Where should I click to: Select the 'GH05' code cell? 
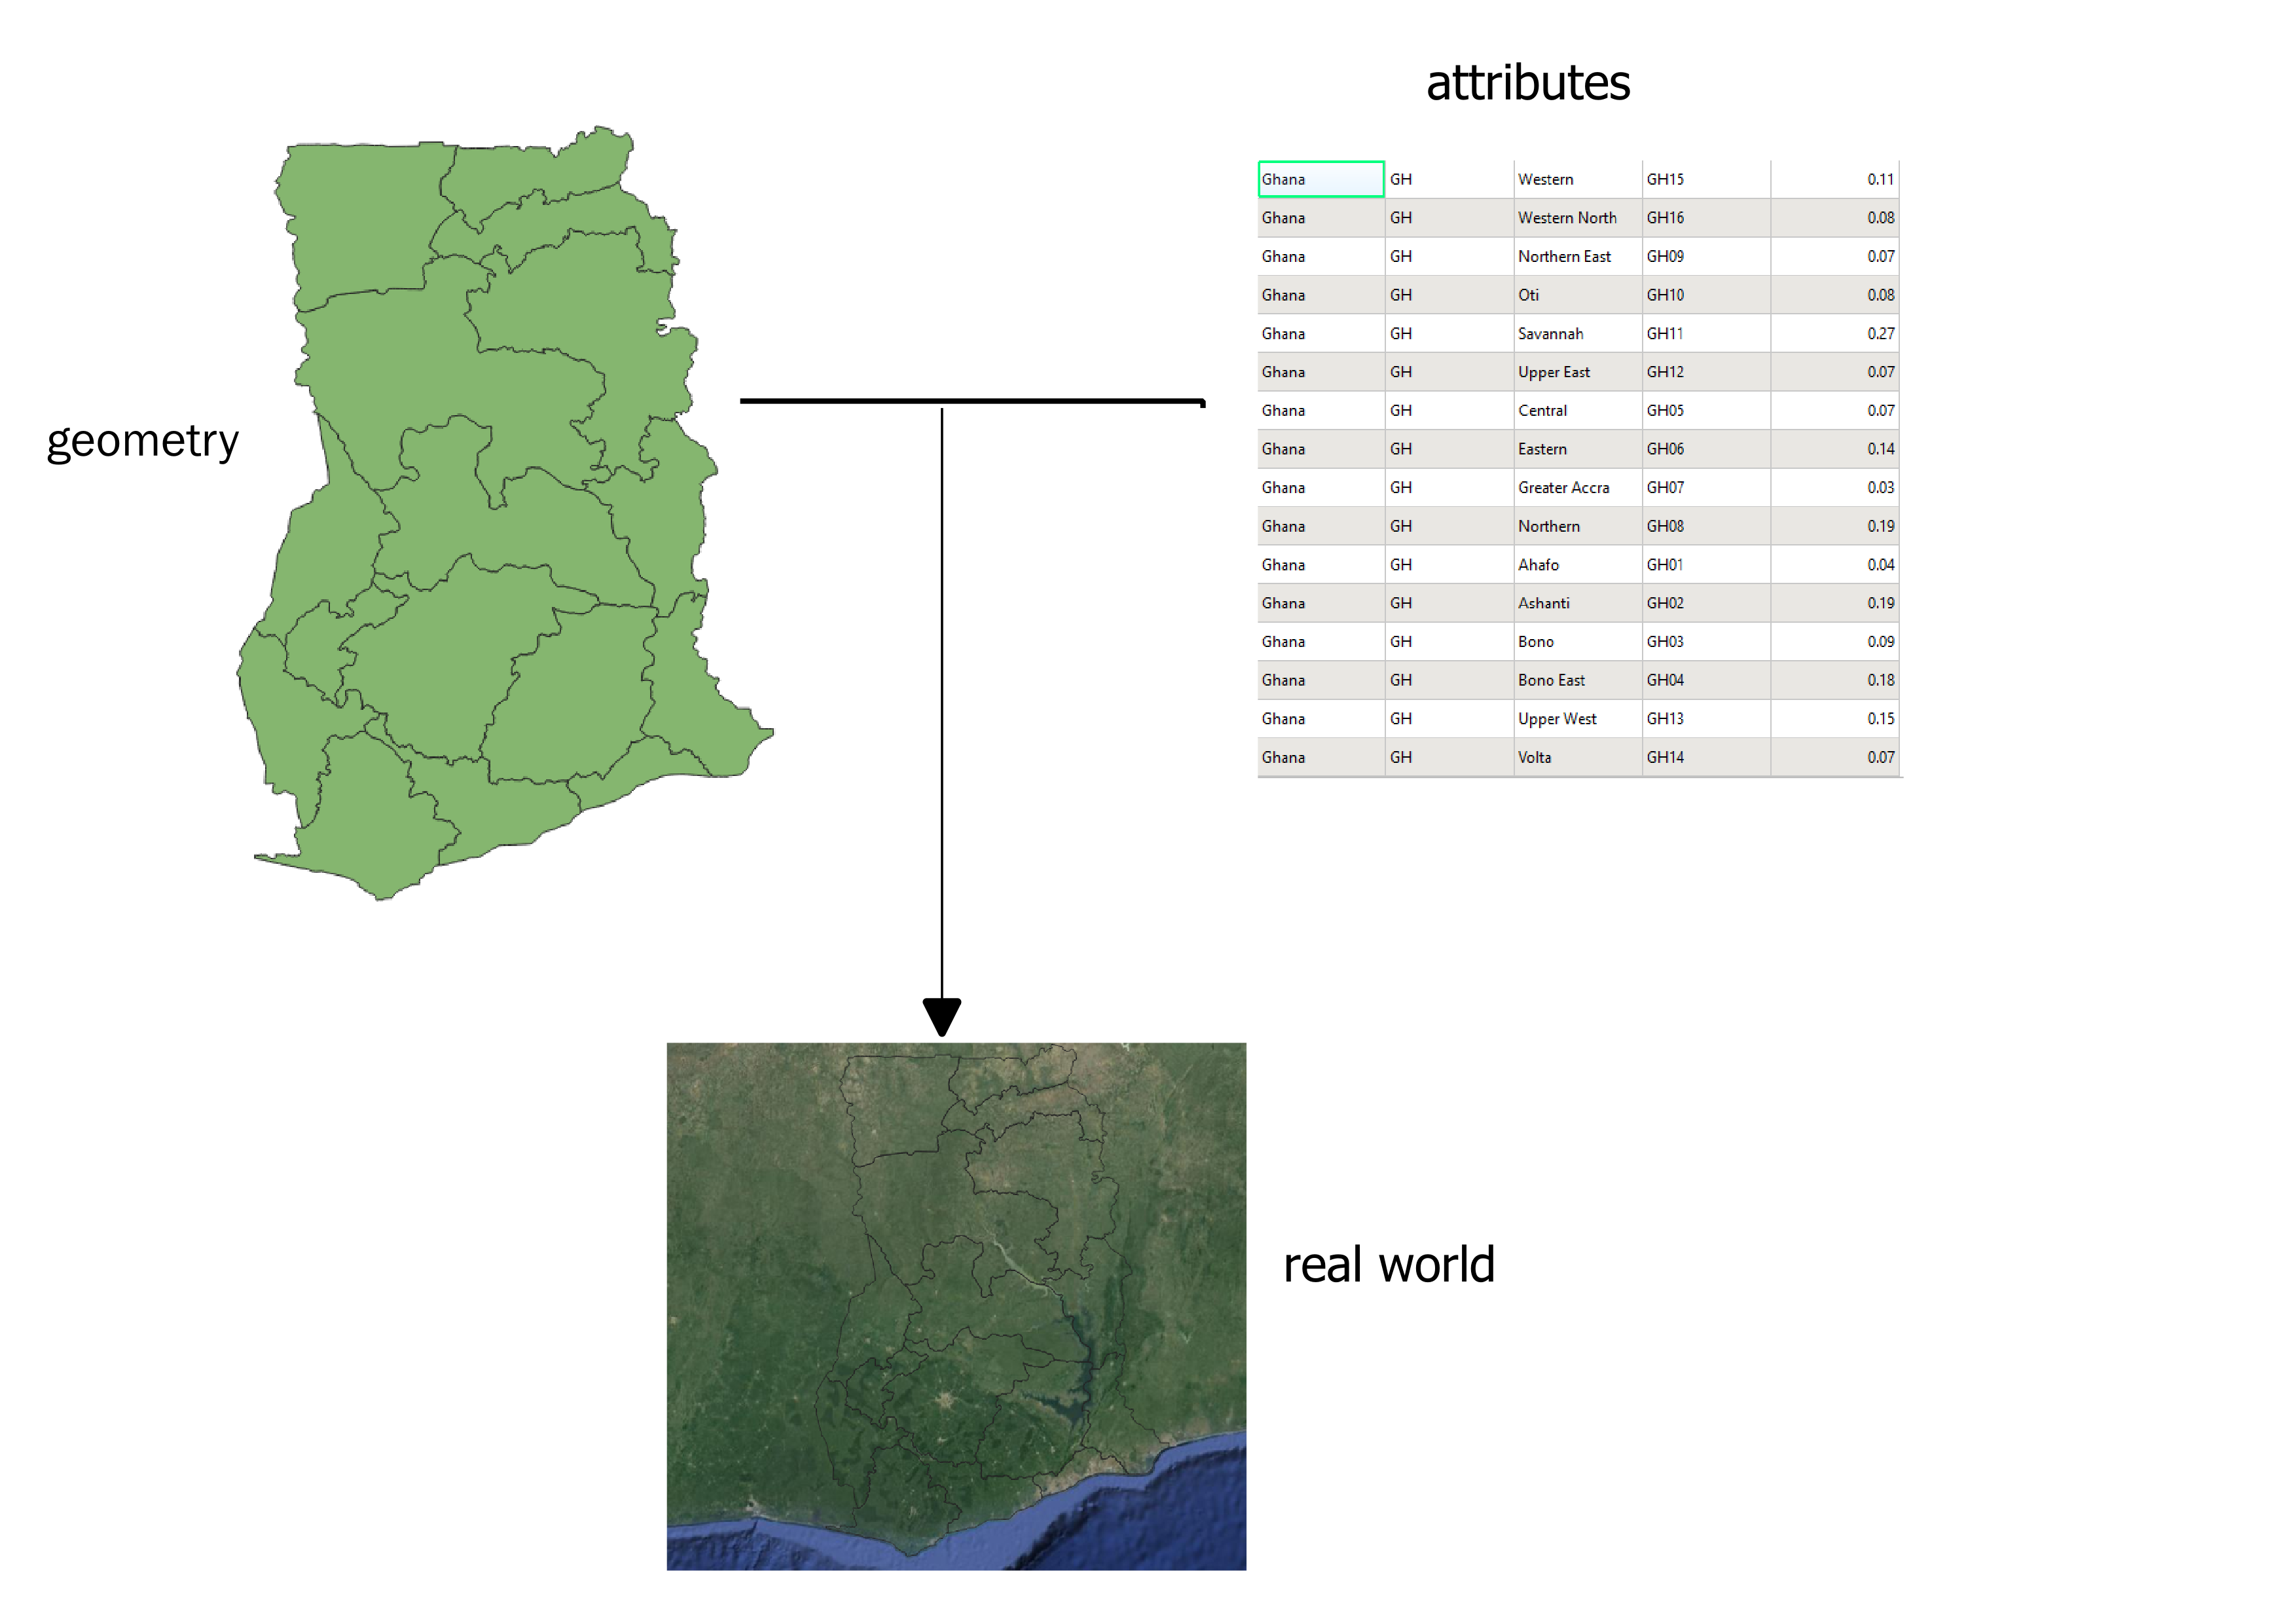point(1706,410)
